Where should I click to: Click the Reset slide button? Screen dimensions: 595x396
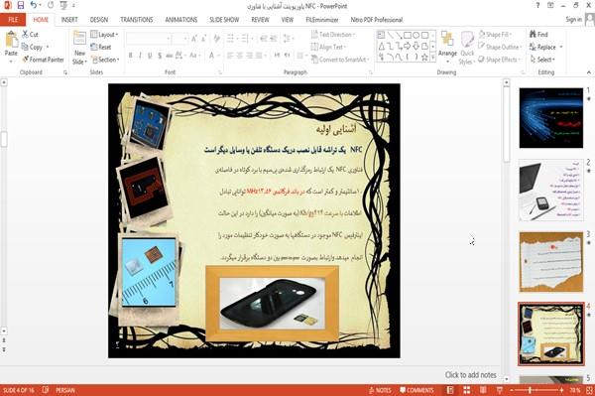[x=101, y=47]
